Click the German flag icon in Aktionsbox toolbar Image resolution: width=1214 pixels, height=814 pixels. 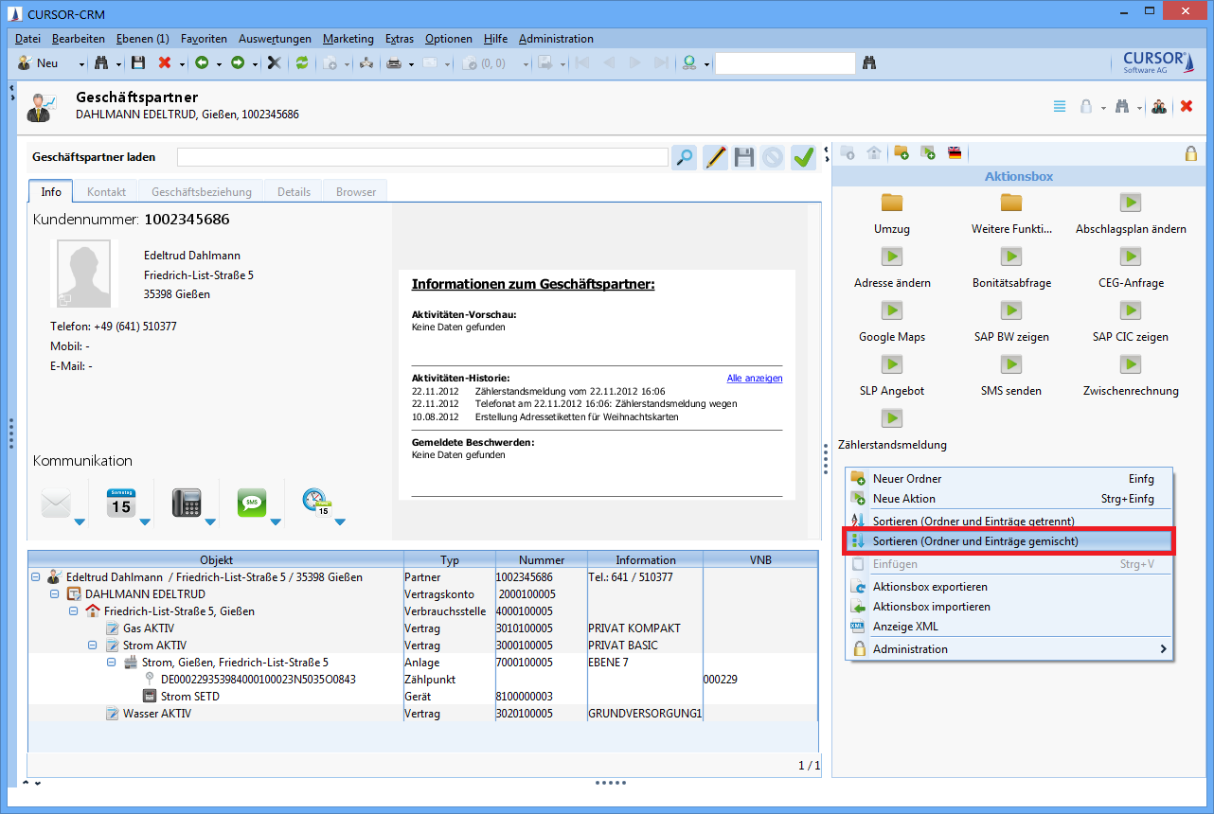coord(955,153)
